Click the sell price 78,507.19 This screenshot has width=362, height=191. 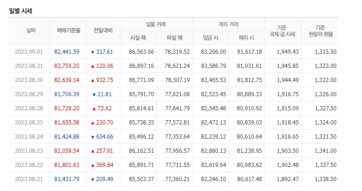tap(177, 80)
